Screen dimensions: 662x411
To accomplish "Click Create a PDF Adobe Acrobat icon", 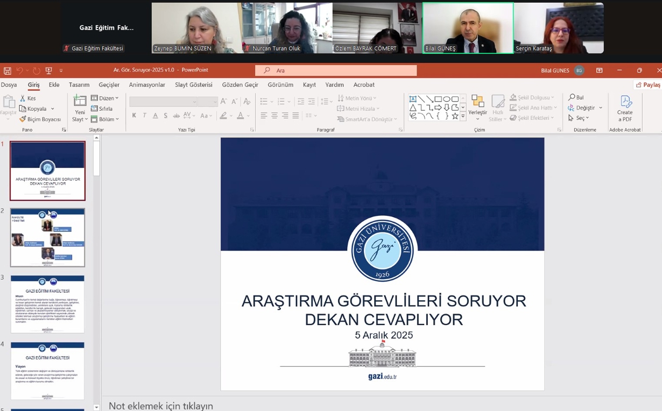I will tap(625, 108).
